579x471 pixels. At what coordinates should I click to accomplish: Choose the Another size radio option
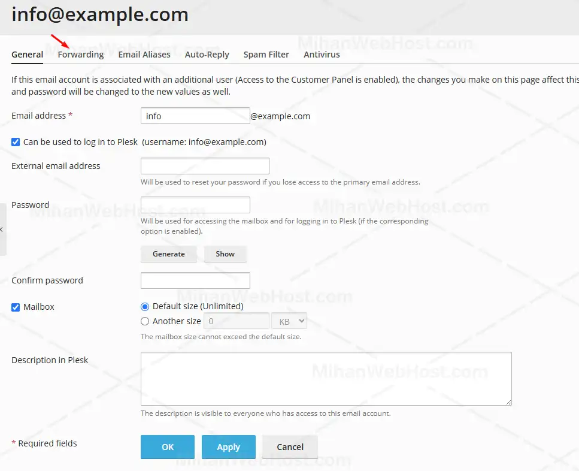pos(145,321)
